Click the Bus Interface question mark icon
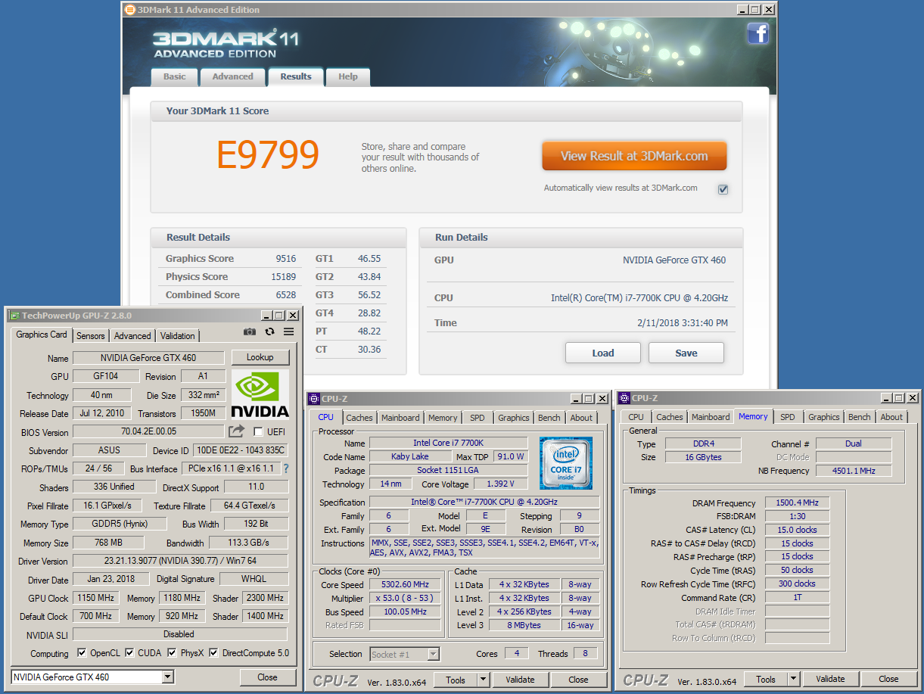The height and width of the screenshot is (694, 924). click(286, 468)
